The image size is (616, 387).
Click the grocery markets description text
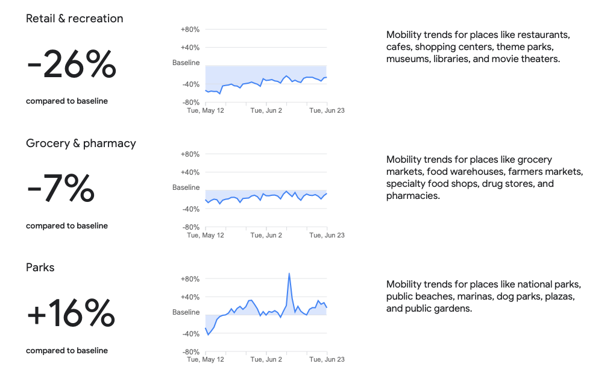click(x=485, y=178)
